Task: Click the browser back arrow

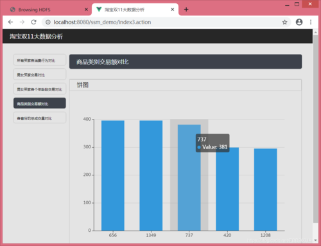Action: coord(10,22)
